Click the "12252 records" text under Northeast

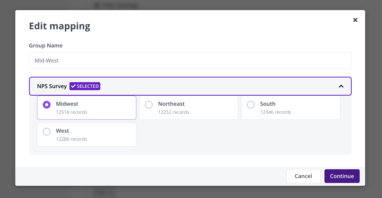174,112
